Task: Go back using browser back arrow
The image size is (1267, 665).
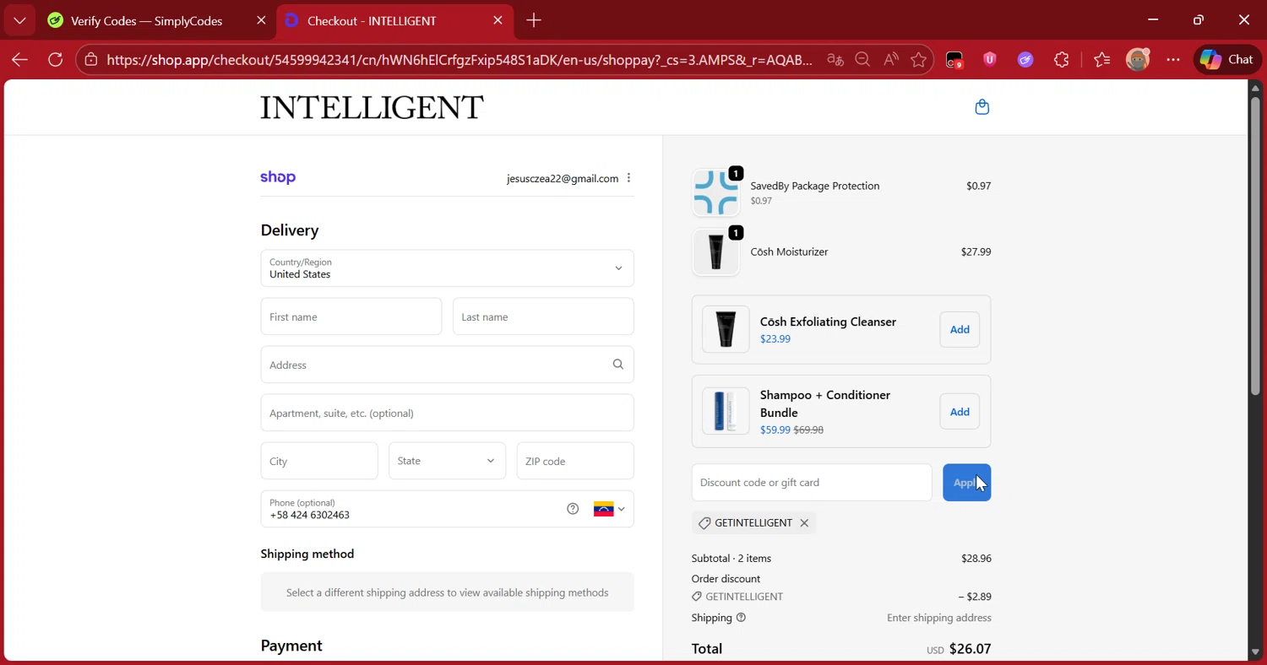Action: coord(19,60)
